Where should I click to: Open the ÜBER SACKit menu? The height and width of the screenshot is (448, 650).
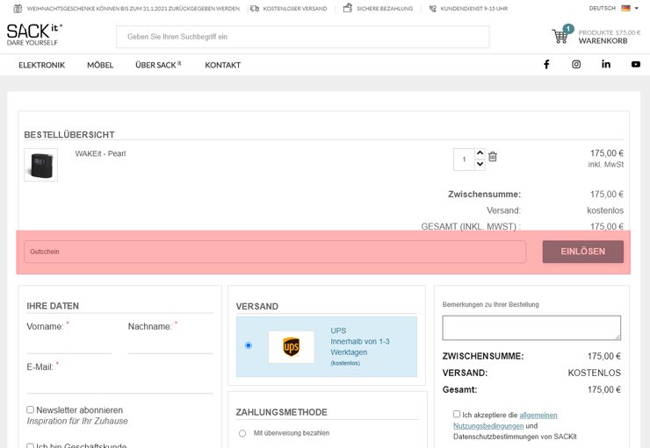click(x=158, y=65)
